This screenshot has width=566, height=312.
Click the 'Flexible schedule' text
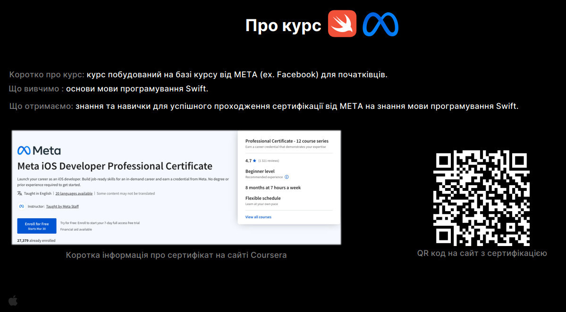[x=263, y=198]
